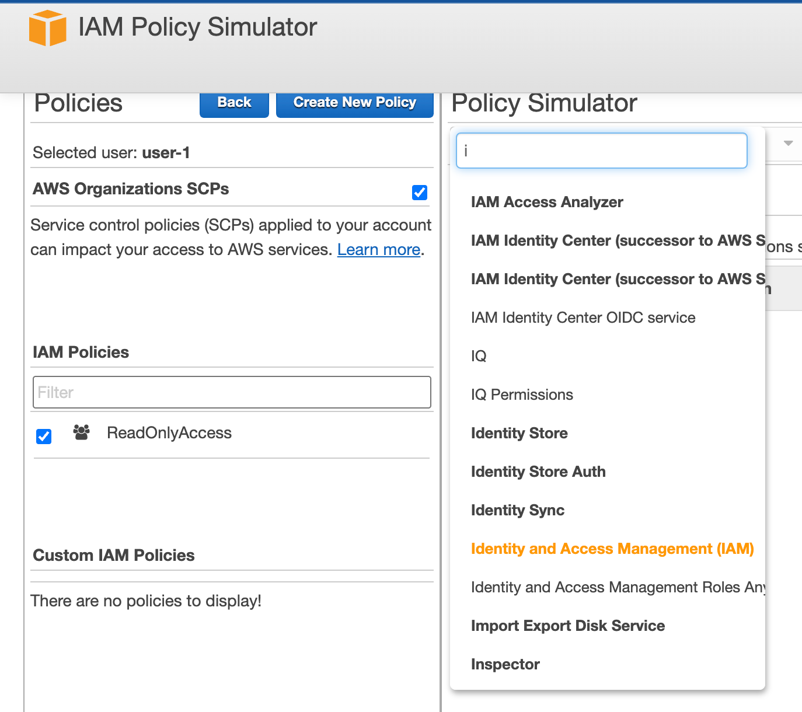
Task: Choose IQ Permissions in the list
Action: point(522,395)
